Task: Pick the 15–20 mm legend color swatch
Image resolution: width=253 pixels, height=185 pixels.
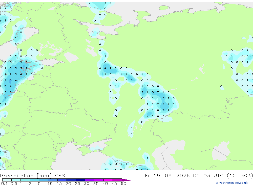Action: 62,180
